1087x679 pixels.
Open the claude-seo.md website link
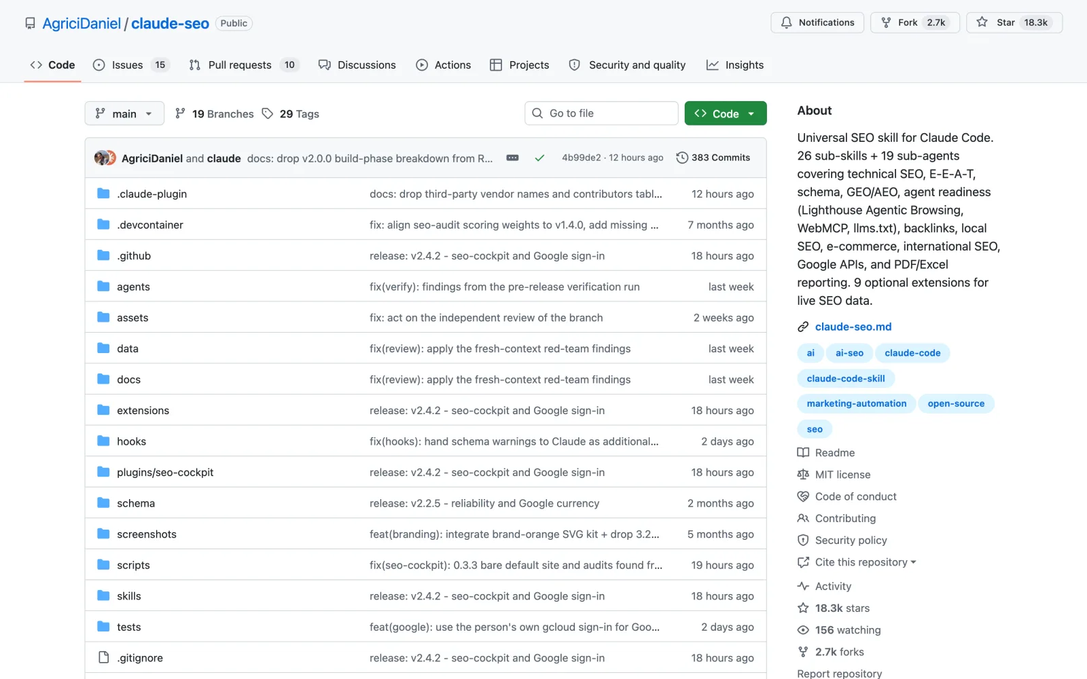[853, 327]
